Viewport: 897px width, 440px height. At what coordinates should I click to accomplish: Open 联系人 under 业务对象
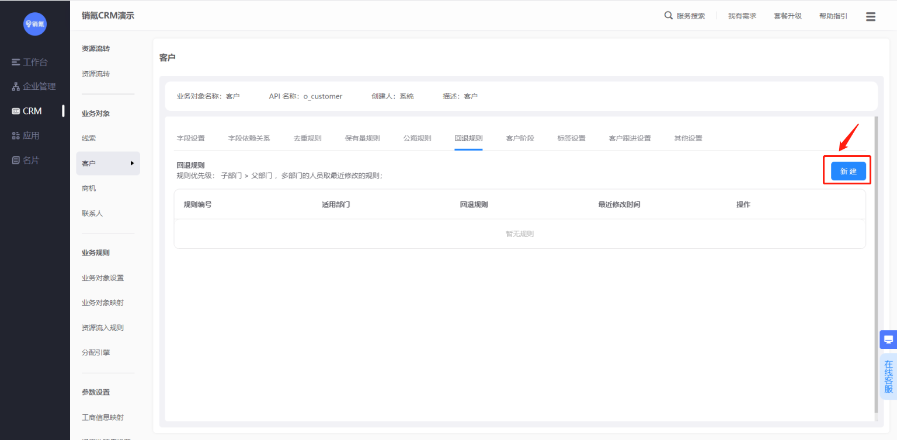point(92,214)
